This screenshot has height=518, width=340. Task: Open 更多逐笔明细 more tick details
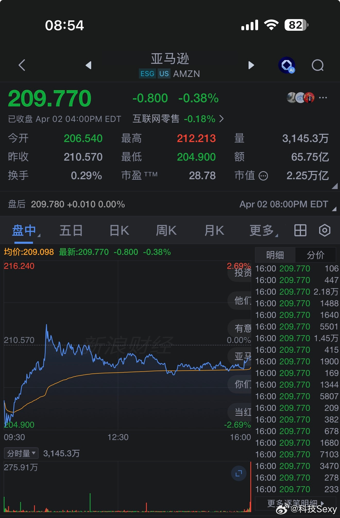pyautogui.click(x=296, y=503)
